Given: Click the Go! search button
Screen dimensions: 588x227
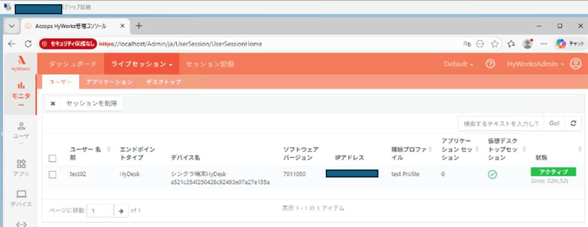Looking at the screenshot, I should [554, 123].
